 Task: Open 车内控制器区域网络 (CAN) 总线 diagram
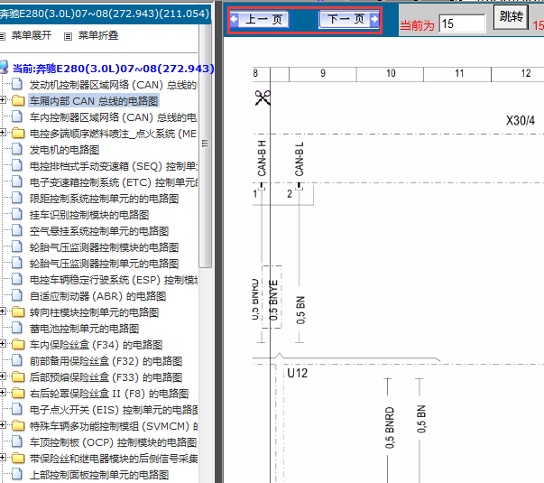113,117
